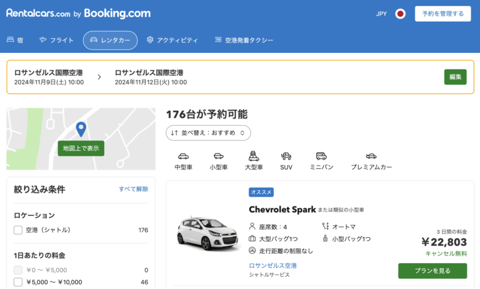This screenshot has height=289, width=480.
Task: Choose the SUV car type icon
Action: click(x=286, y=156)
